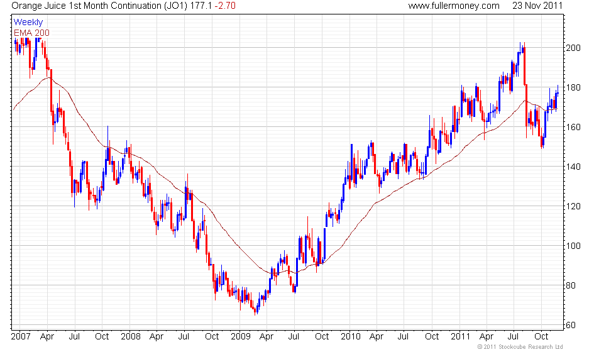Select the red 'EMA 200' legend label
Viewport: 616px width, 352px height.
32,33
